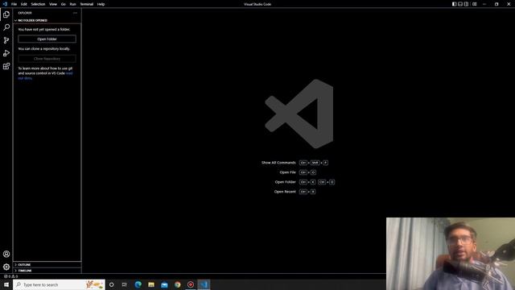Open the Mail app from the taskbar
This screenshot has width=515, height=290.
[164, 284]
